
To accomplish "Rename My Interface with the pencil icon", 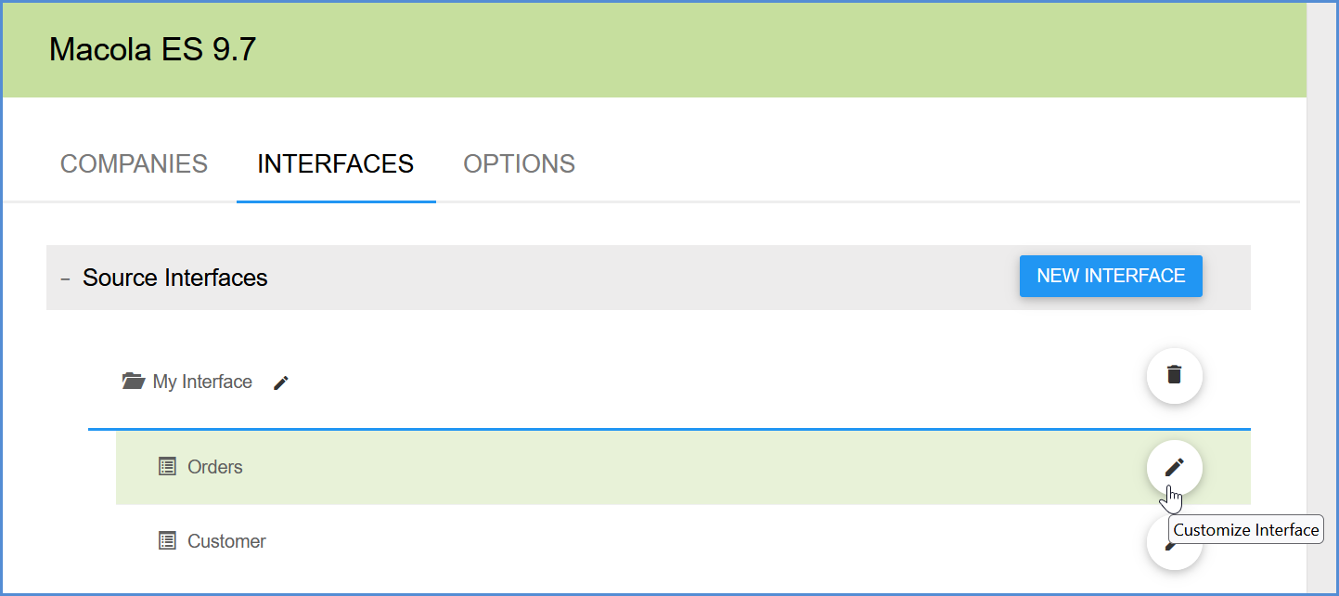I will point(281,382).
